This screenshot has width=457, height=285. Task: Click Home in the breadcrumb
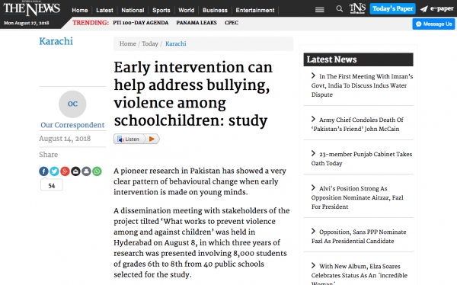click(x=128, y=43)
